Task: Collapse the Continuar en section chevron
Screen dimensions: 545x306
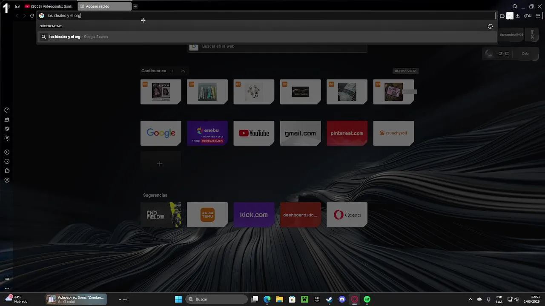Action: pos(183,71)
